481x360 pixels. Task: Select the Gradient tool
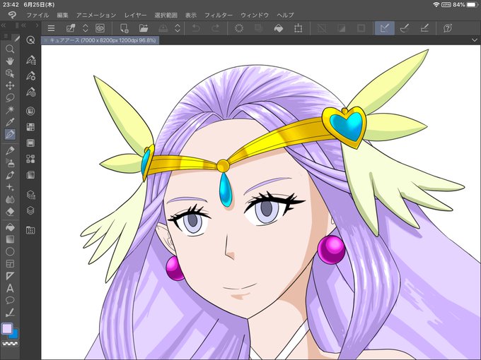(10, 239)
